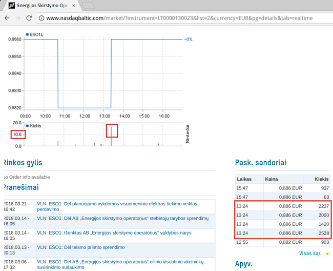Open the Rinkos gylis section heading
Viewport: 333px width, 271px height.
(x=23, y=163)
